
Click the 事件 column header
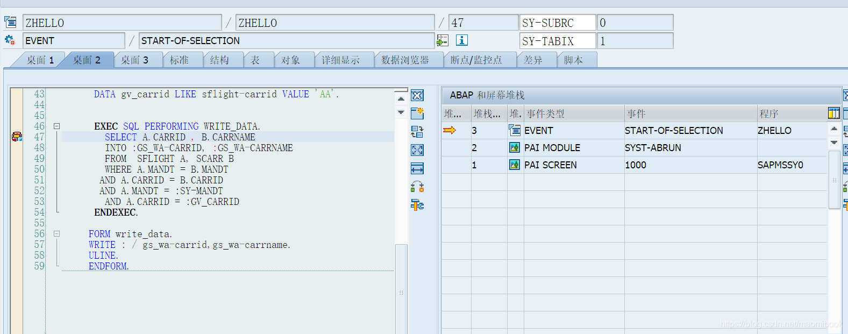pos(690,113)
